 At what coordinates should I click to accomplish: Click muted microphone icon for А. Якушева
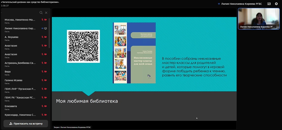coord(43,37)
